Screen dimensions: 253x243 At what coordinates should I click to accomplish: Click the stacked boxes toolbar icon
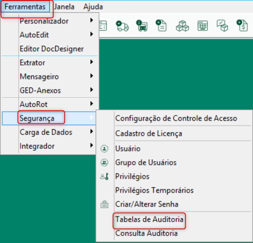(x=182, y=26)
